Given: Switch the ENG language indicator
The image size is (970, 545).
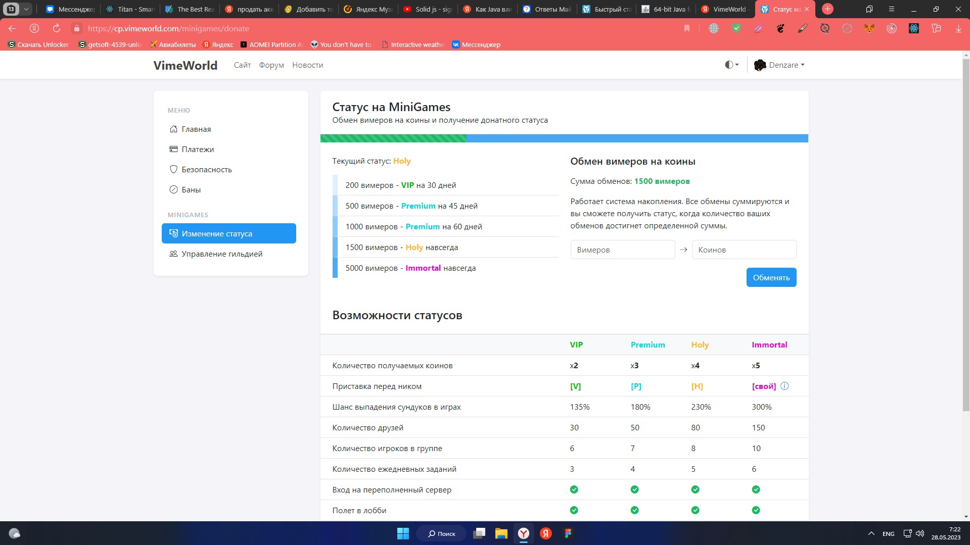Looking at the screenshot, I should [888, 534].
